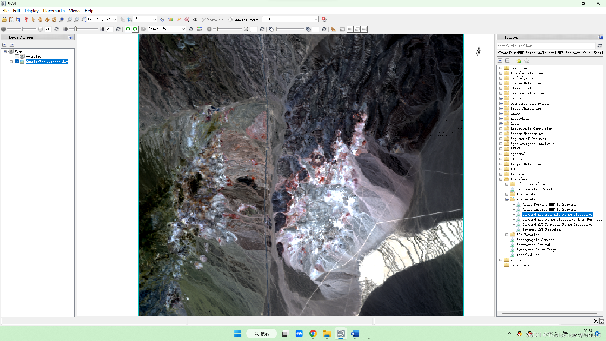This screenshot has height=341, width=606.
Task: Enable the Overview checkbox
Action: [x=17, y=57]
